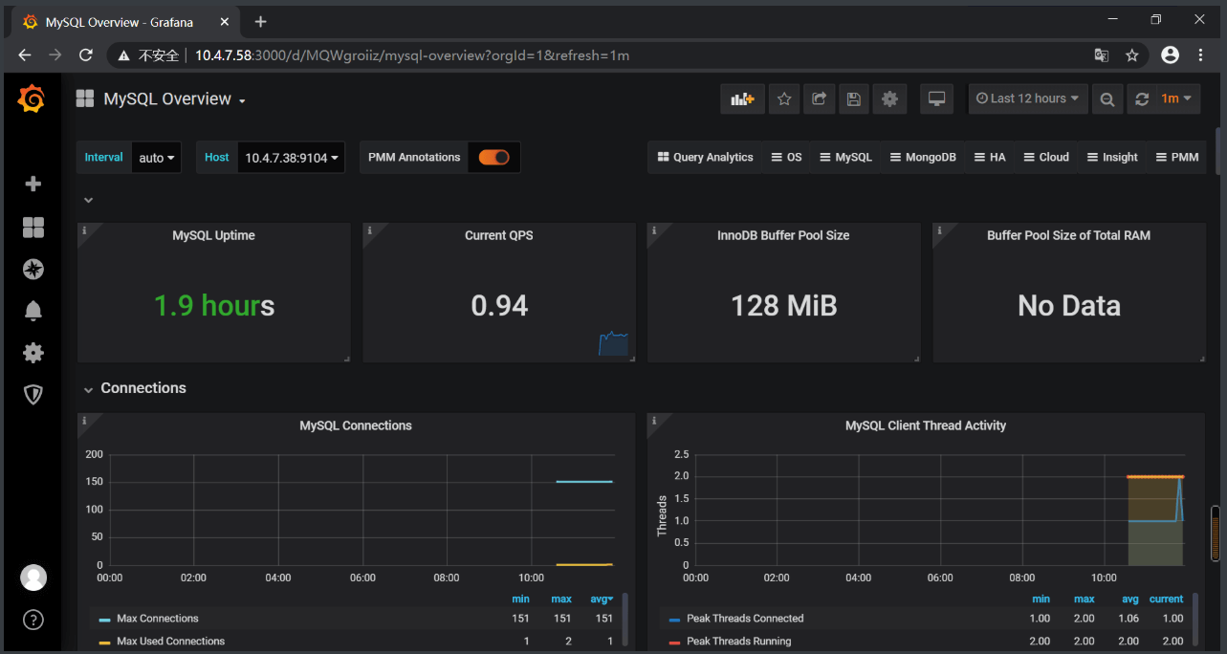
Task: Open the PMM dashboards menu
Action: click(1176, 158)
